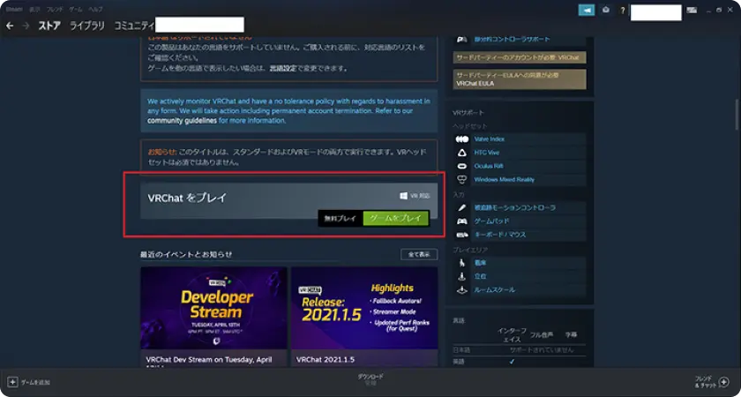Select the ゲームパッド input link
Screen dimensions: 741x397
click(491, 221)
